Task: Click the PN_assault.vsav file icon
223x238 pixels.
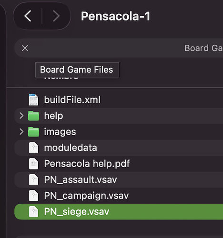Action: [x=33, y=180]
